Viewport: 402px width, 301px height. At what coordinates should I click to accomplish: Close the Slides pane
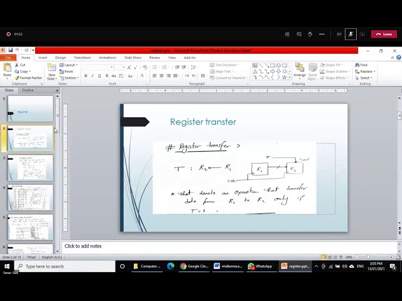pyautogui.click(x=57, y=90)
